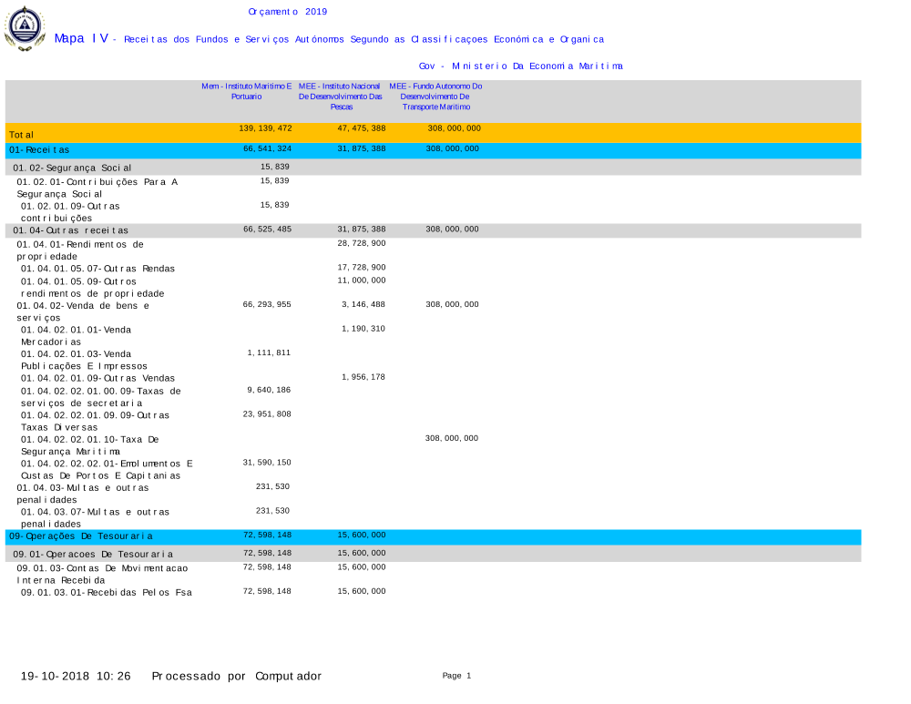Select the Mapa IV heading text
Image resolution: width=911 pixels, height=704 pixels.
click(x=81, y=38)
